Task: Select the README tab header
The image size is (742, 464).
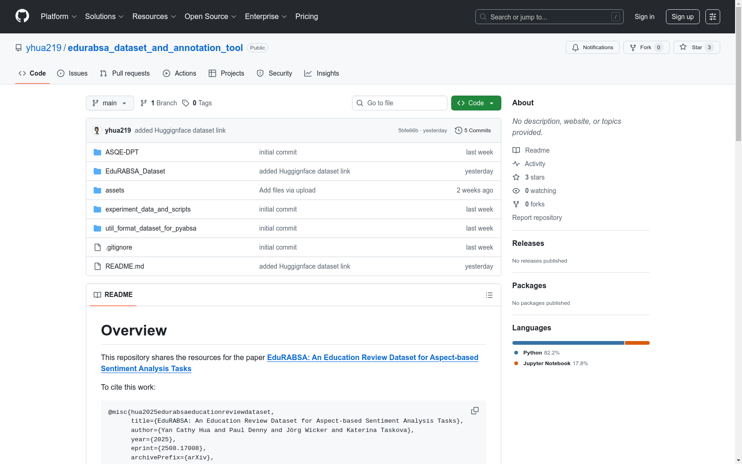Action: click(113, 295)
